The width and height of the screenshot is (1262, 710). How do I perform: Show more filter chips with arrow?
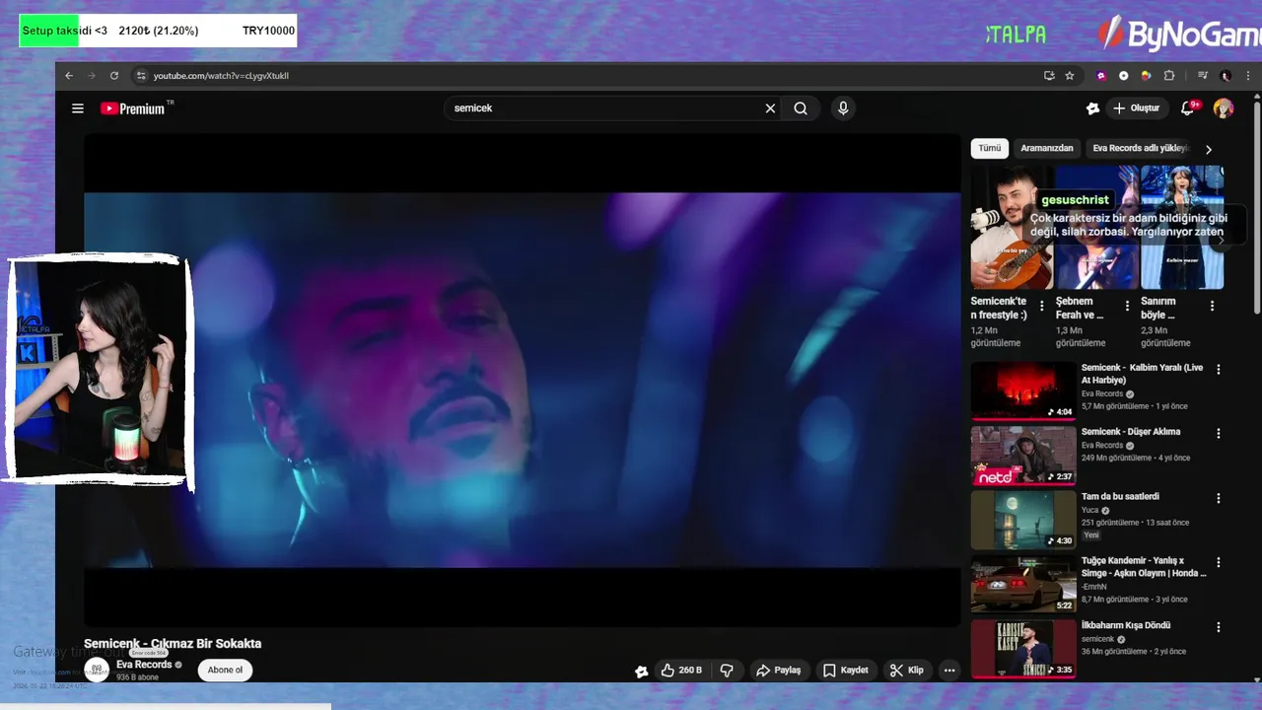point(1209,149)
